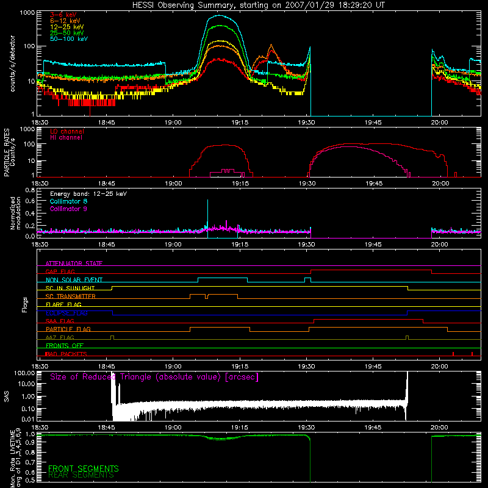Click the 19:15 tick label under counts panel

[x=240, y=123]
